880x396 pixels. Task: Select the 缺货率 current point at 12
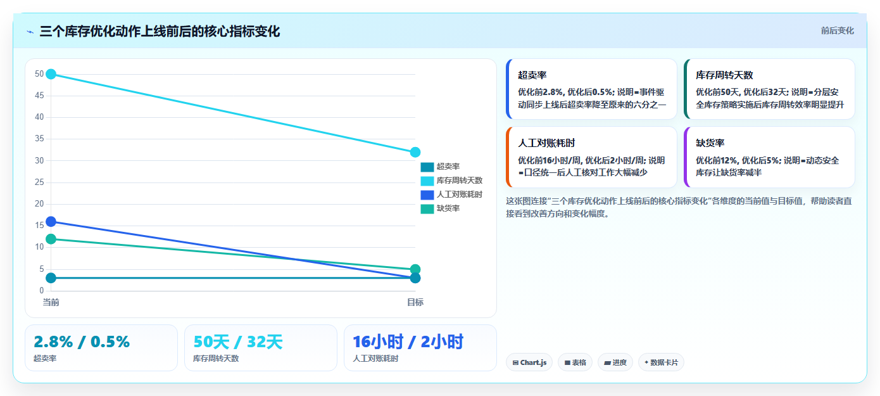[x=51, y=239]
